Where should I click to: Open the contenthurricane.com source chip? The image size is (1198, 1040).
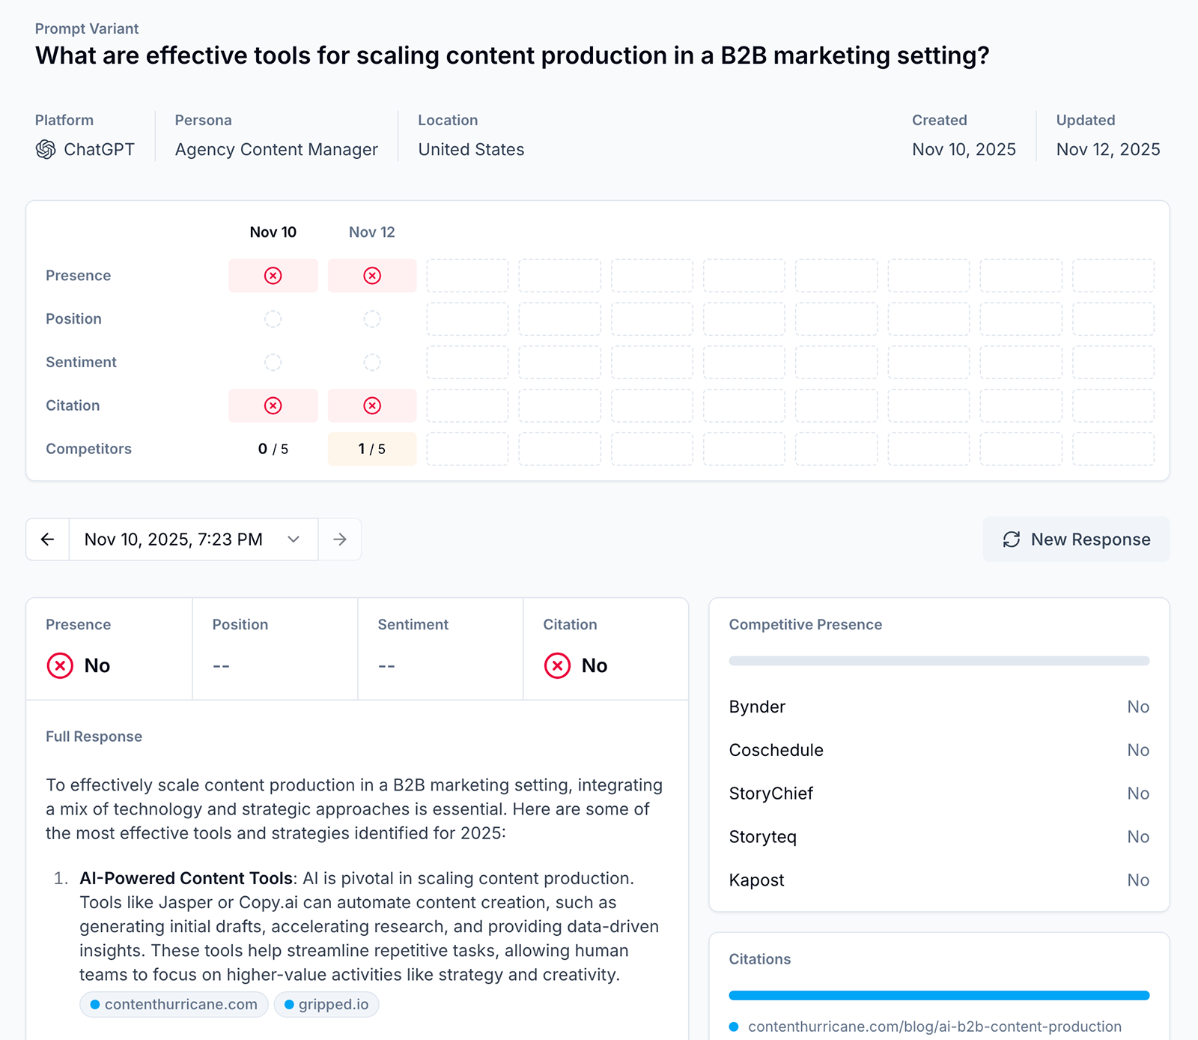point(174,1004)
